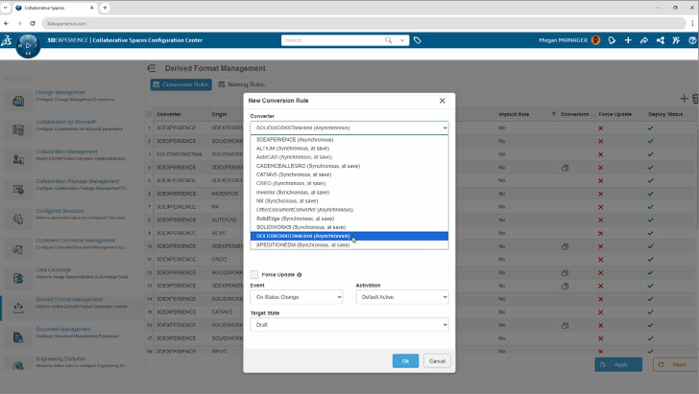The image size is (699, 394).
Task: Click the tools icon in top bar
Action: point(676,40)
